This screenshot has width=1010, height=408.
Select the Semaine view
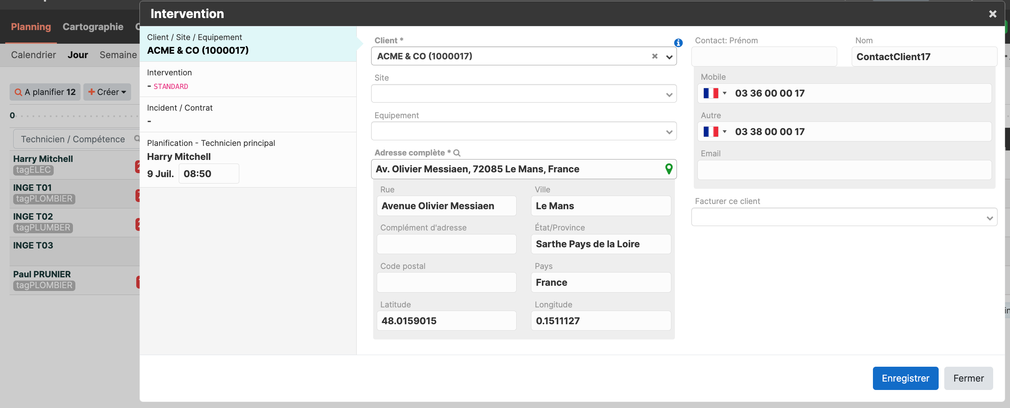pyautogui.click(x=118, y=55)
